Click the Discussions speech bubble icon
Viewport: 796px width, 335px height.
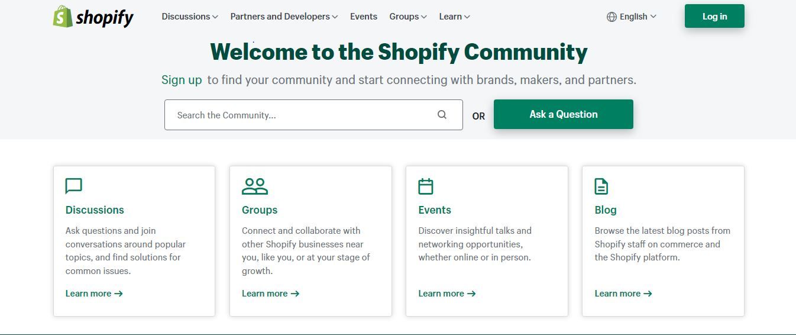74,186
